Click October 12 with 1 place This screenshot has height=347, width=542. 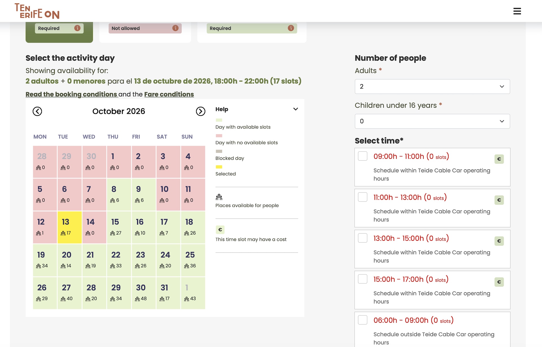pos(45,227)
